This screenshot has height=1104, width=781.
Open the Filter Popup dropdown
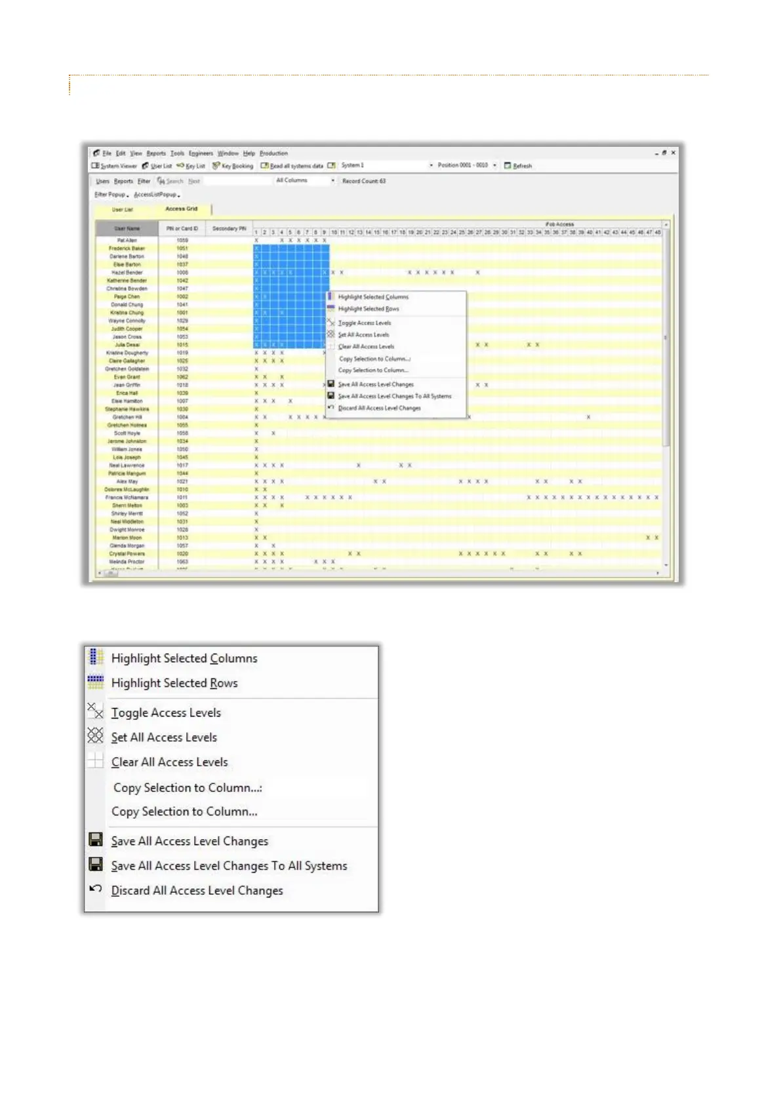[110, 195]
